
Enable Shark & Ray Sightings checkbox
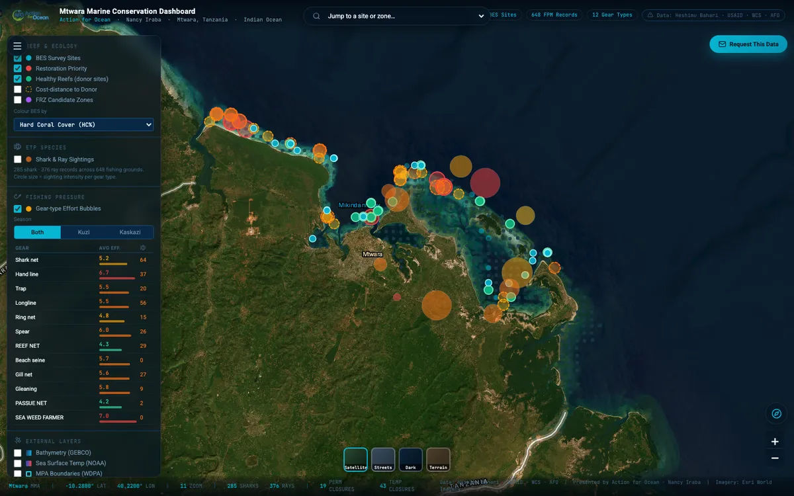tap(18, 159)
